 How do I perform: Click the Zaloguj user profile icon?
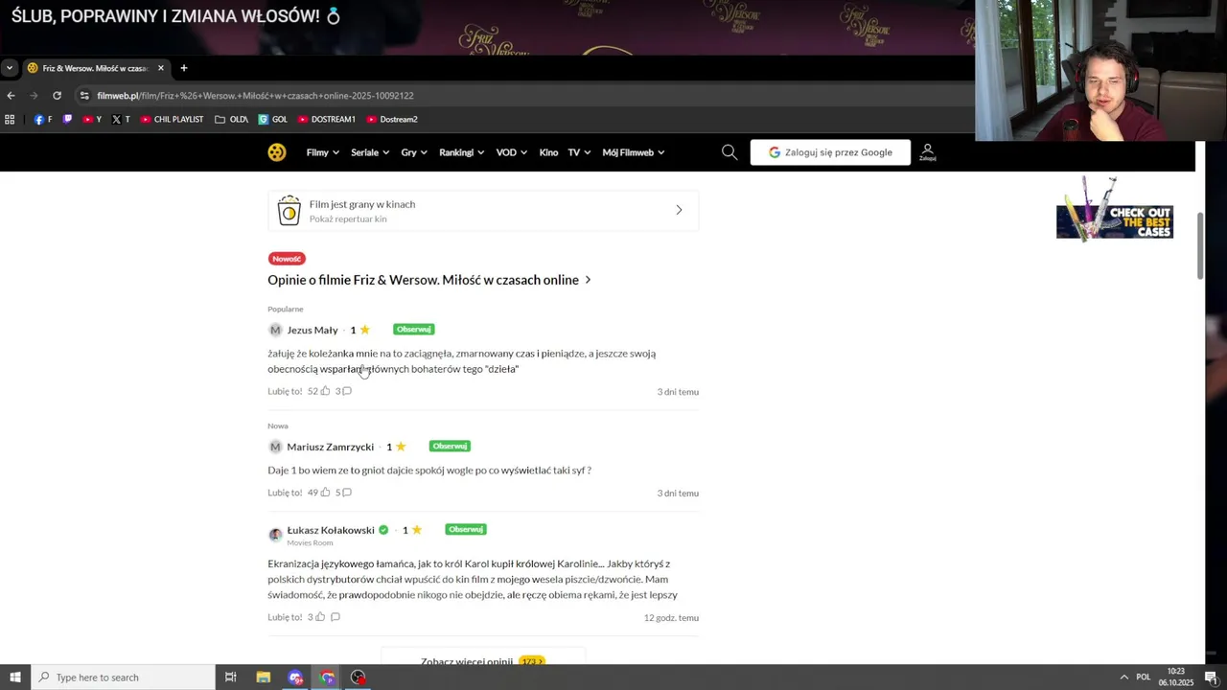coord(927,152)
